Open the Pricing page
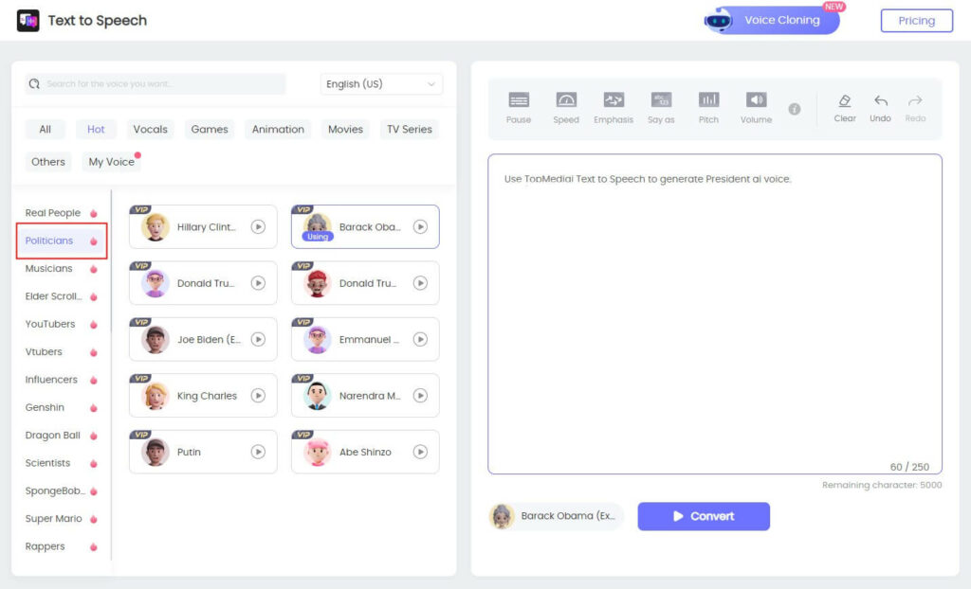 coord(915,20)
